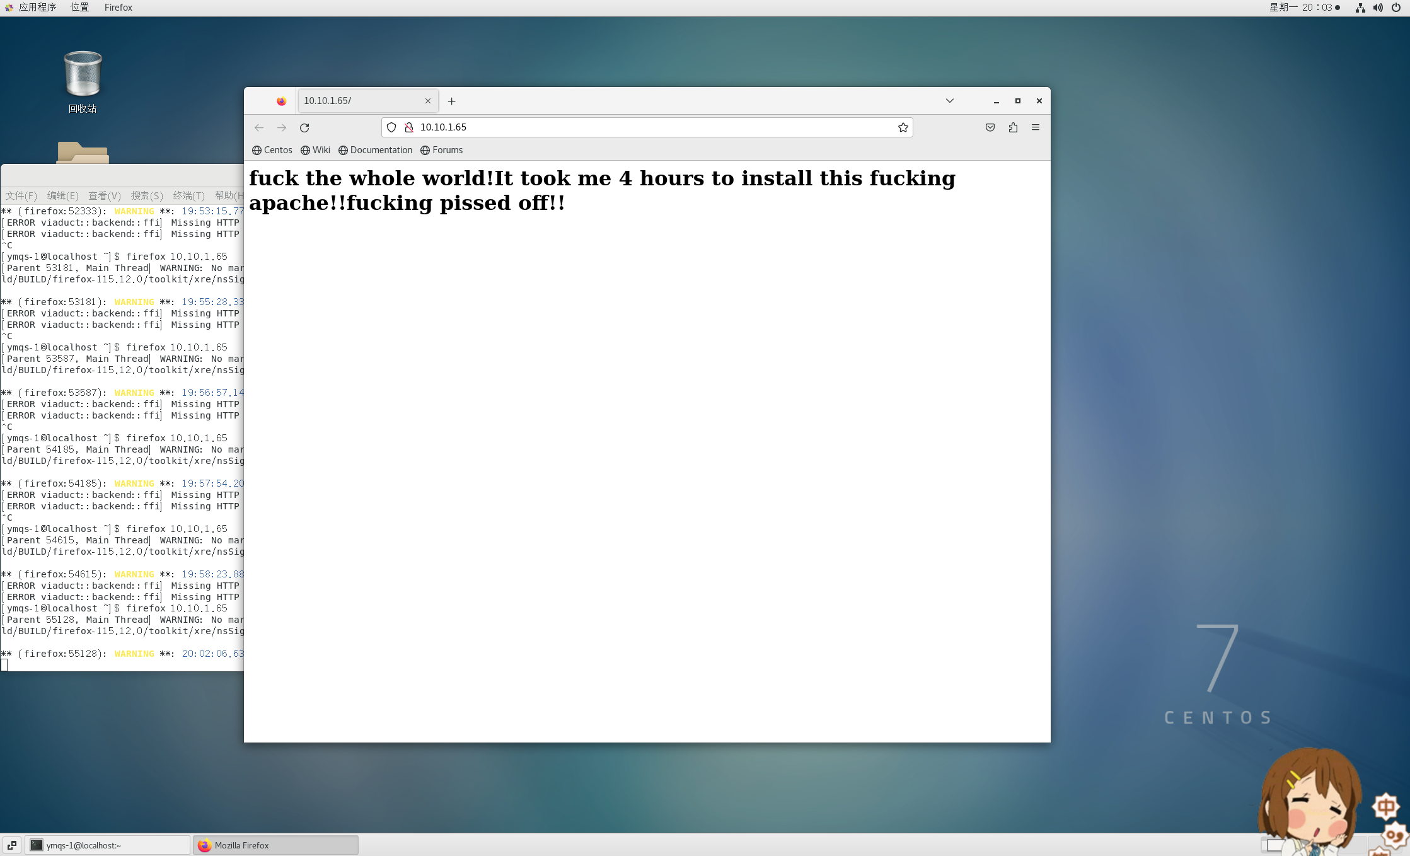Image resolution: width=1410 pixels, height=856 pixels.
Task: Open the system volume indicator
Action: [x=1378, y=8]
